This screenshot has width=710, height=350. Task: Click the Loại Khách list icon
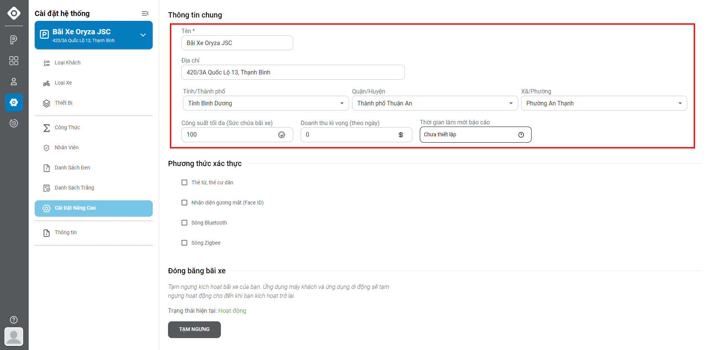click(47, 63)
